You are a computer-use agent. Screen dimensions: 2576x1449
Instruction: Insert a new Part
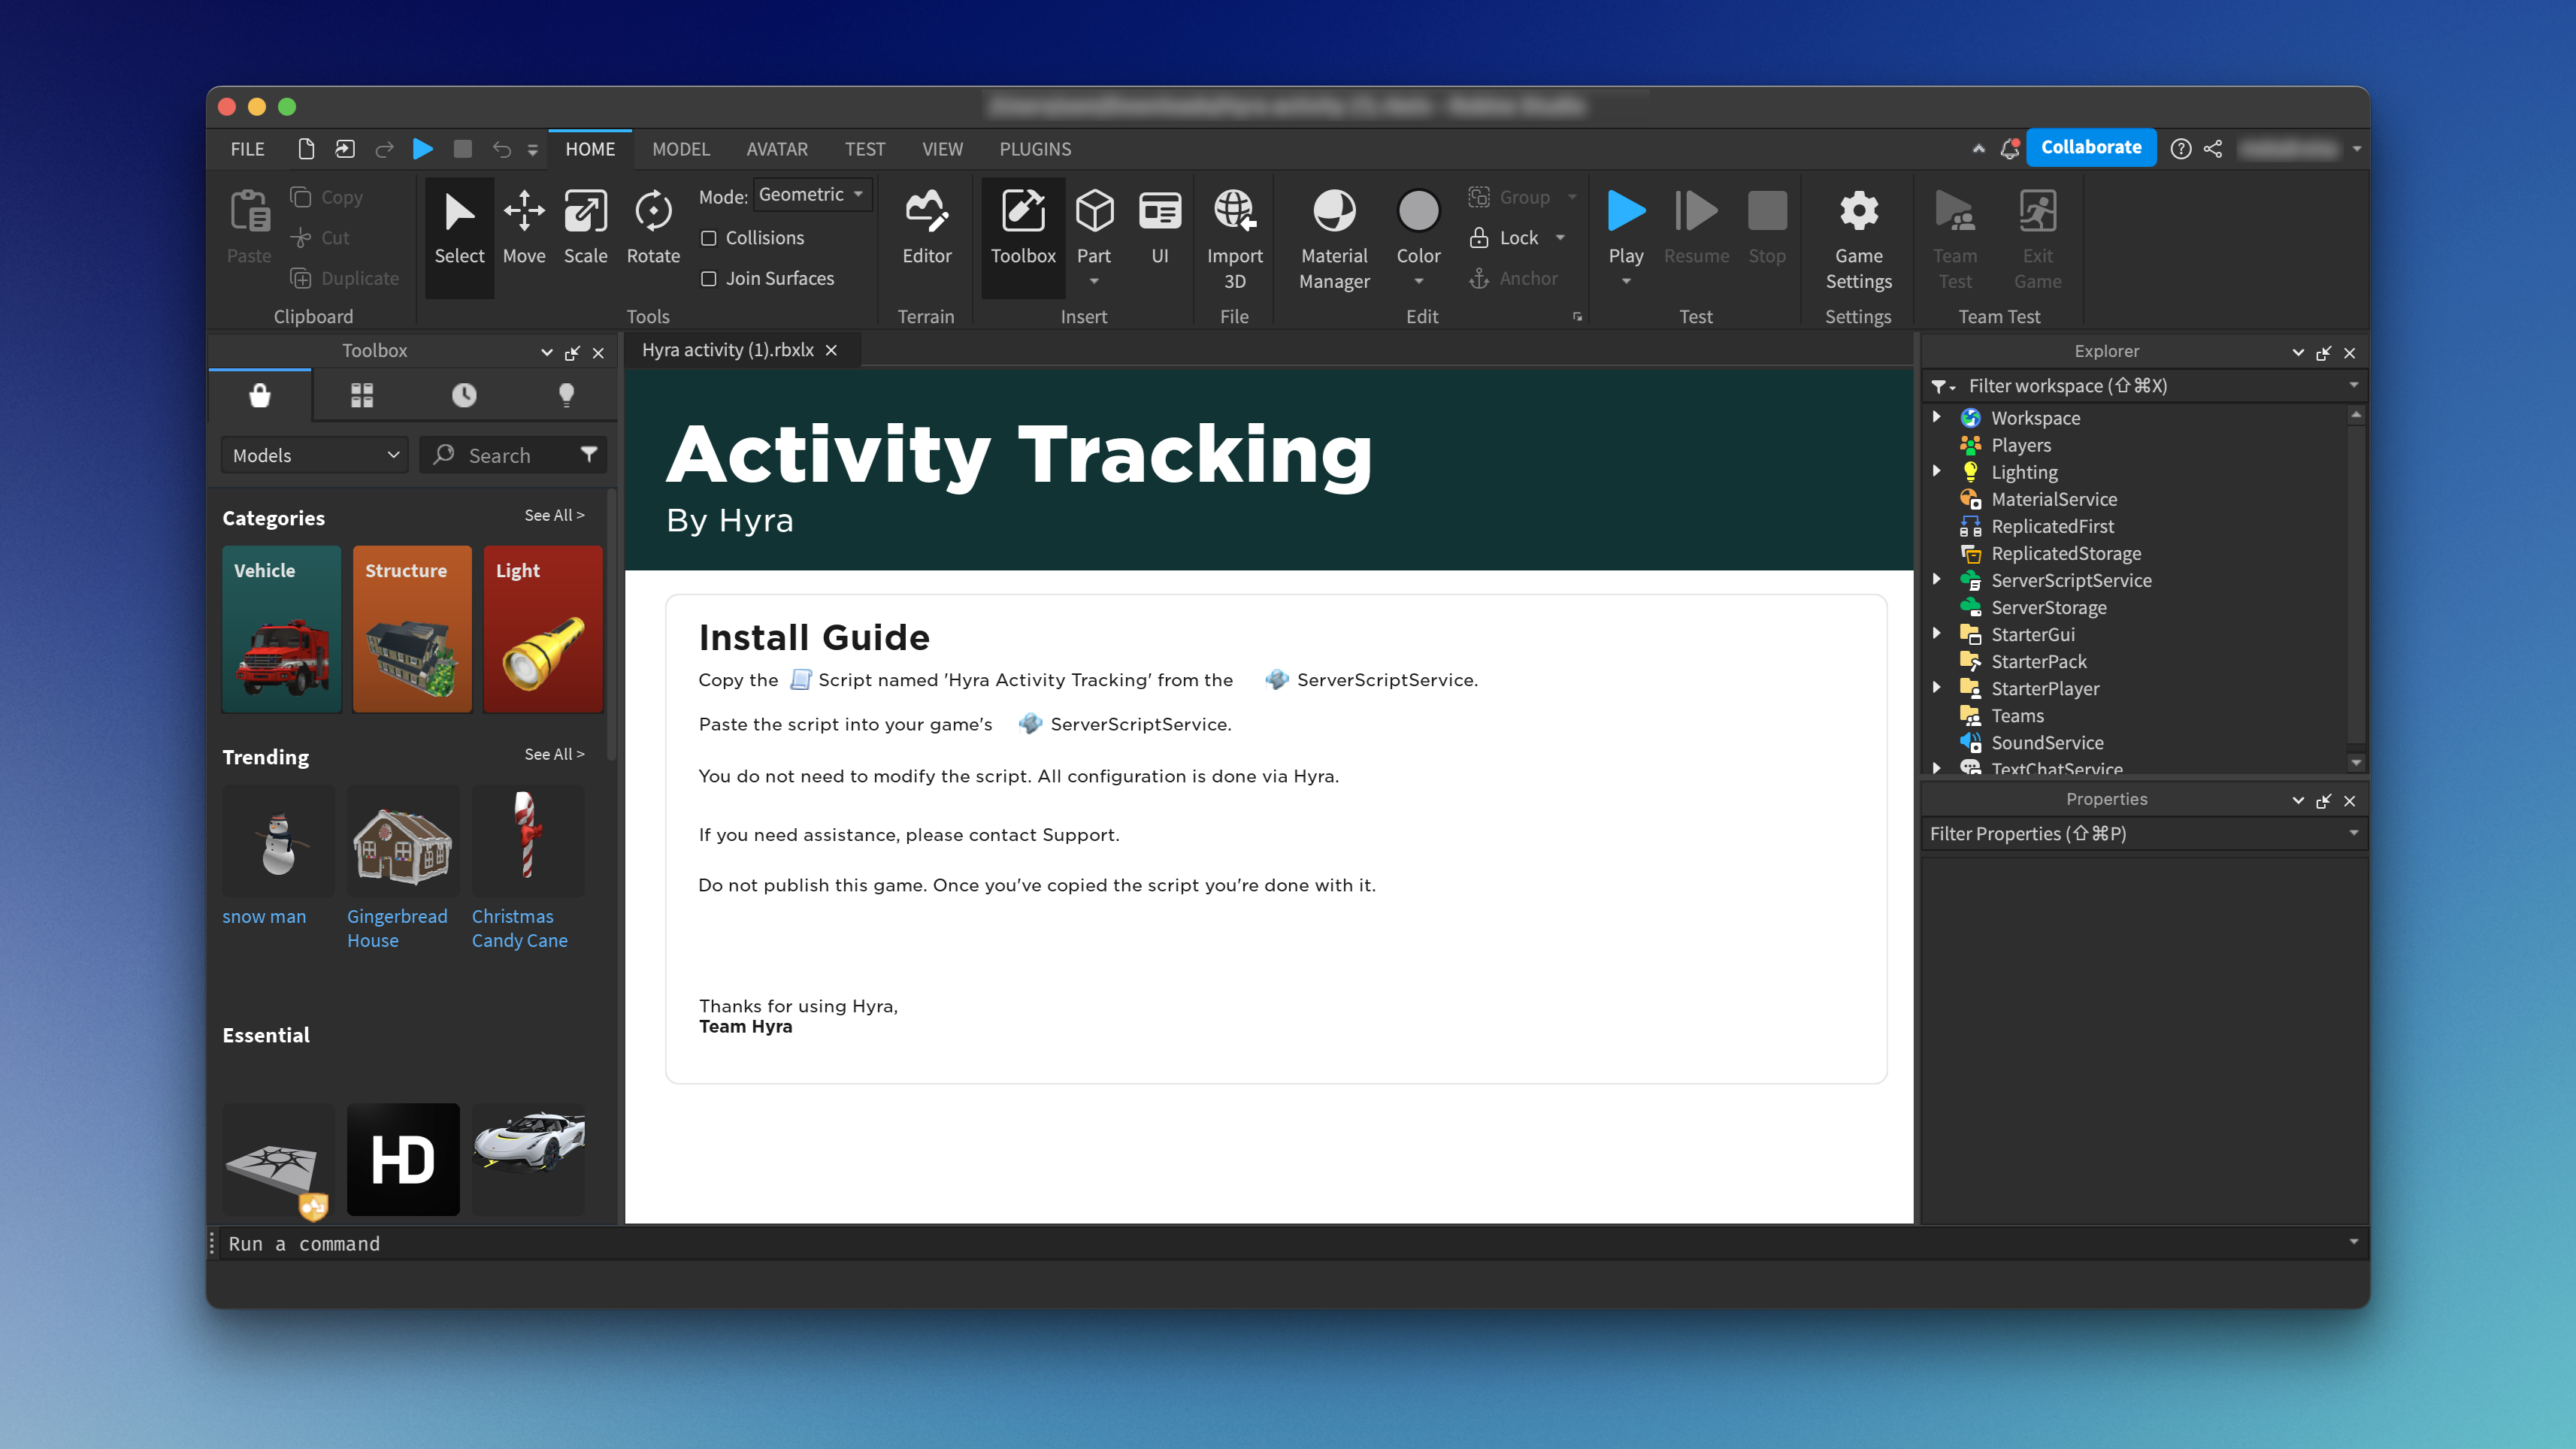tap(1094, 222)
